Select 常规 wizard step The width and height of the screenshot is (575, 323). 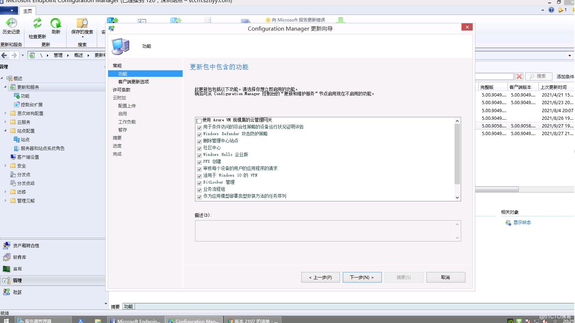117,66
